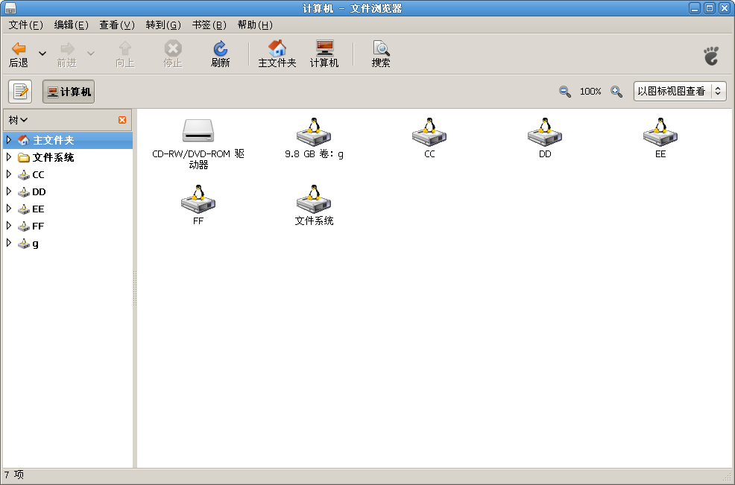Click the GNOME foot activity icon
This screenshot has width=735, height=485.
click(x=712, y=56)
